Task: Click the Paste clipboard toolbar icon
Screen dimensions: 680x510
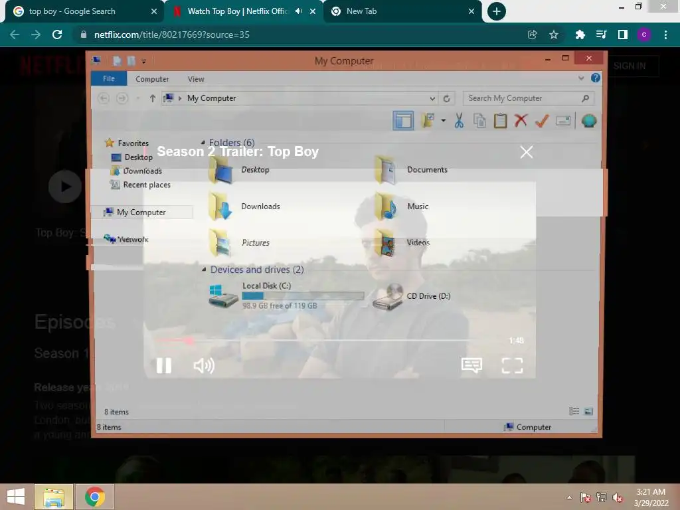Action: (500, 121)
